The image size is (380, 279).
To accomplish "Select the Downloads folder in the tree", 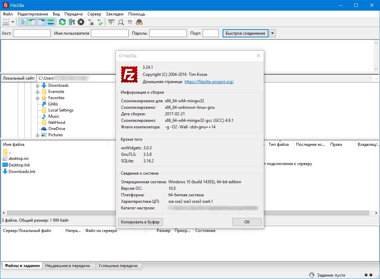I will coord(58,85).
